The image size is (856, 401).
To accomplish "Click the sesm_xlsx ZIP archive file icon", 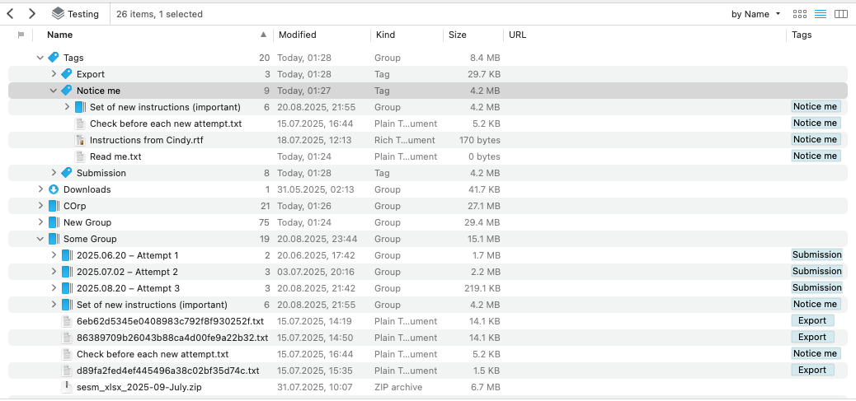I will (67, 387).
